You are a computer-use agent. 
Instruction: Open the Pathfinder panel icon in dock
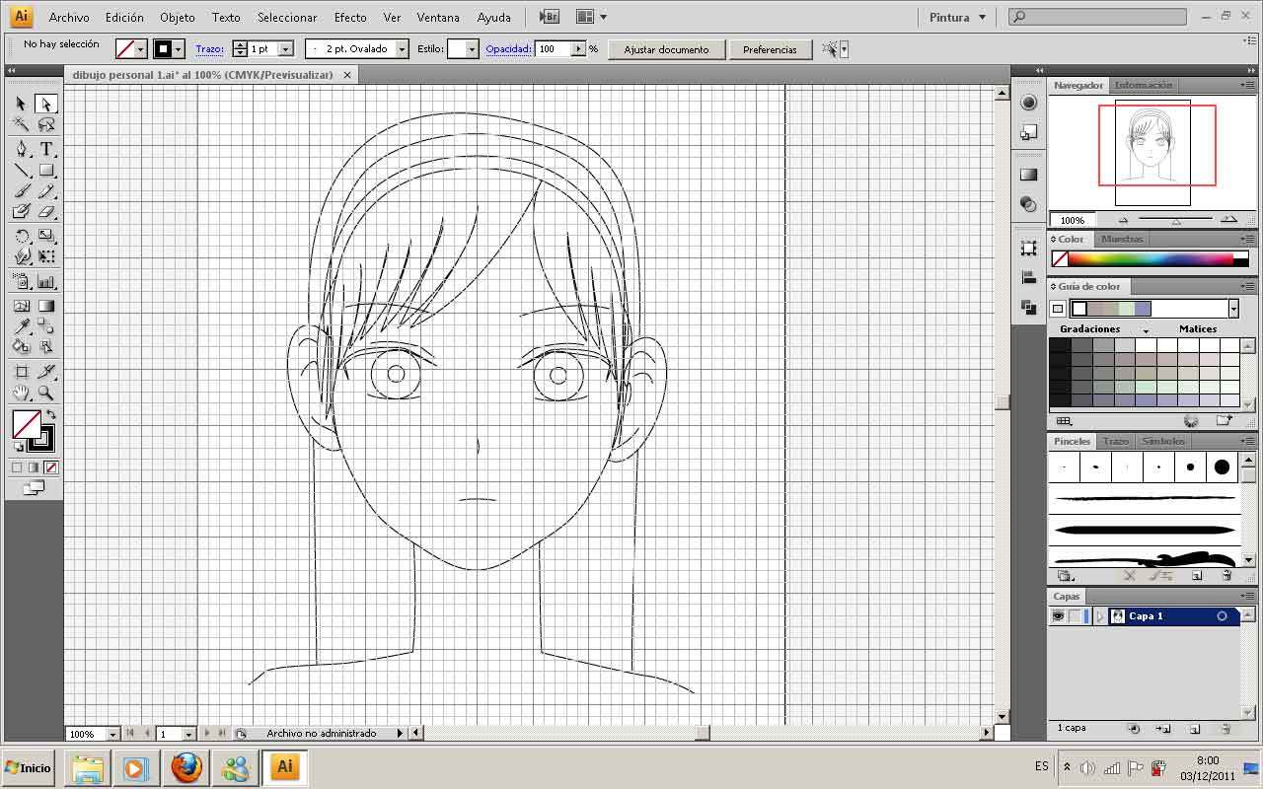click(x=1029, y=308)
